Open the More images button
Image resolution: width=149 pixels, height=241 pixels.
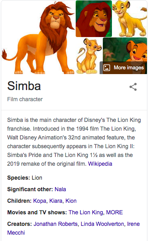click(x=124, y=68)
